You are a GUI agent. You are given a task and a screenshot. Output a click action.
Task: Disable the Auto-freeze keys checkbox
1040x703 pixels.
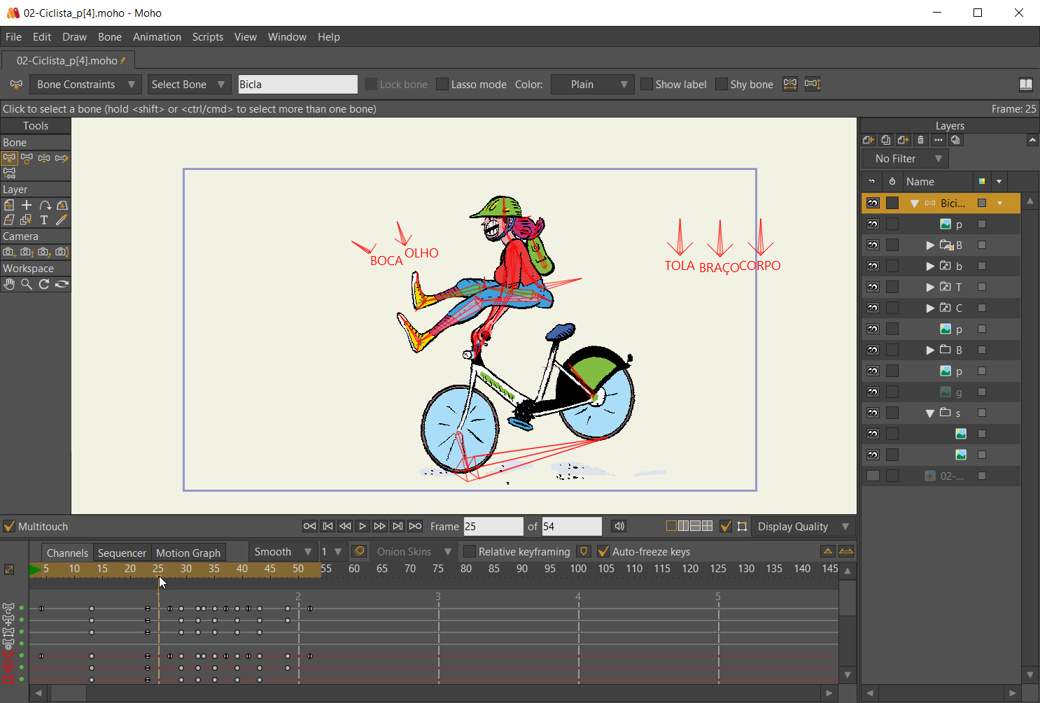click(603, 552)
